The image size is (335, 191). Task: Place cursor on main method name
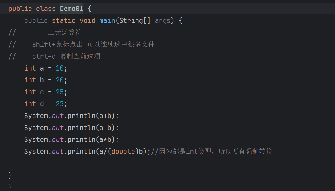click(107, 21)
